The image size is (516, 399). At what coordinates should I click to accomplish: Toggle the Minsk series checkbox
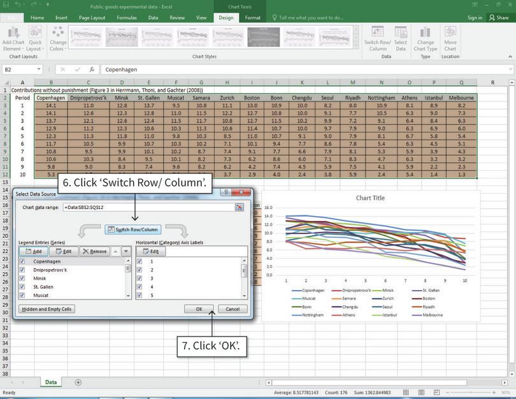(23, 279)
